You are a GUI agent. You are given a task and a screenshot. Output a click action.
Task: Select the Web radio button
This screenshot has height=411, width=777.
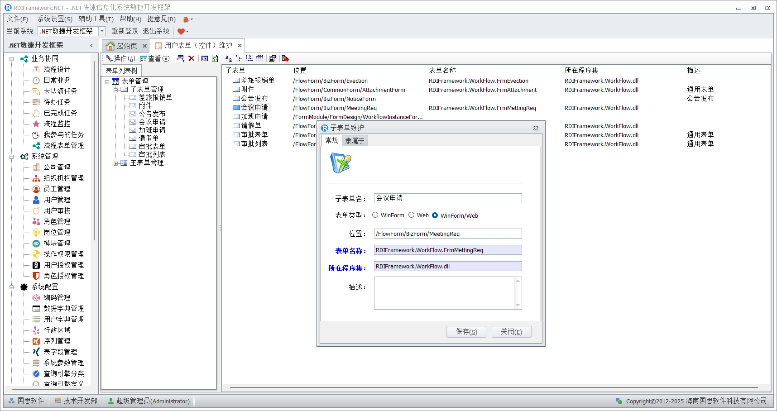point(412,215)
